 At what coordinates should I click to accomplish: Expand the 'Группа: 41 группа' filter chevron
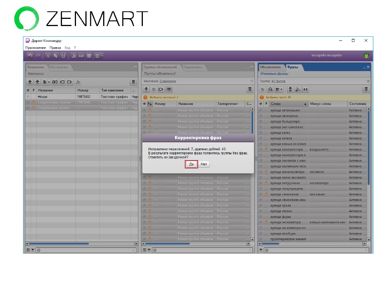[368, 81]
